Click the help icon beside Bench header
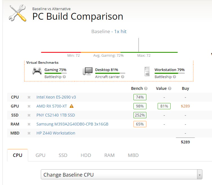This screenshot has width=212, height=185. [x=146, y=88]
